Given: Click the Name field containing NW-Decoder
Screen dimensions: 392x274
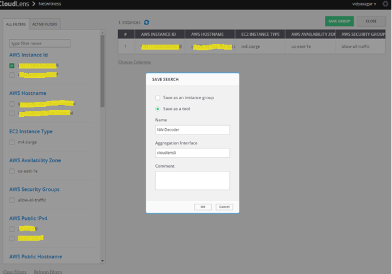Looking at the screenshot, I should (x=192, y=130).
